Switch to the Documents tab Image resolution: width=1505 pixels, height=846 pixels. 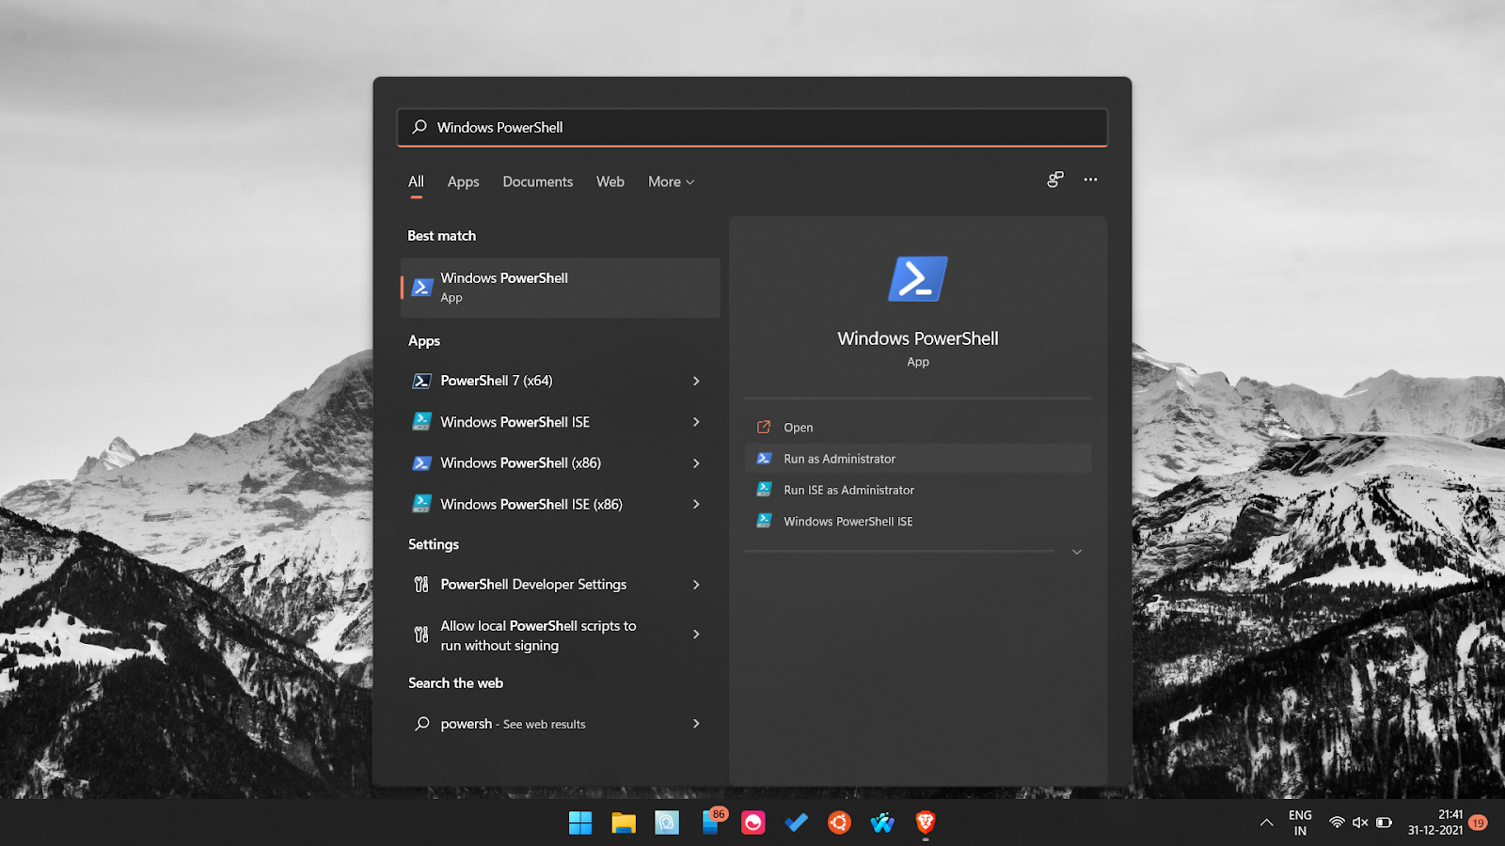537,181
